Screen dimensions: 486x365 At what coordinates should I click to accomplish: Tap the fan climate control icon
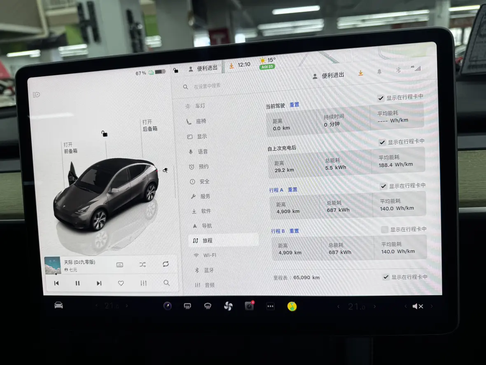(228, 306)
